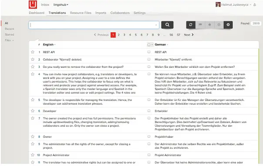Open the lingohub project dropdown
263x166 pixels.
coord(61,5)
